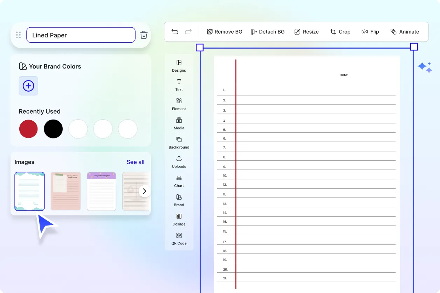The height and width of the screenshot is (293, 440).
Task: Select the purple header lined paper thumbnail
Action: coord(102,191)
